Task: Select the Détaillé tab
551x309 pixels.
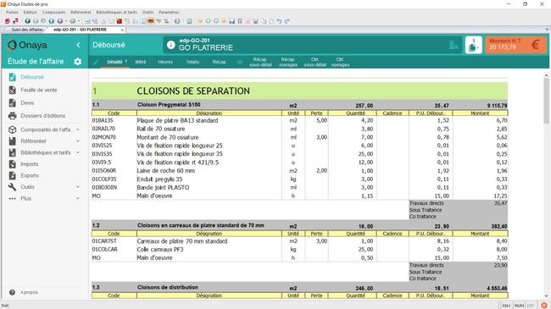Action: coord(114,62)
